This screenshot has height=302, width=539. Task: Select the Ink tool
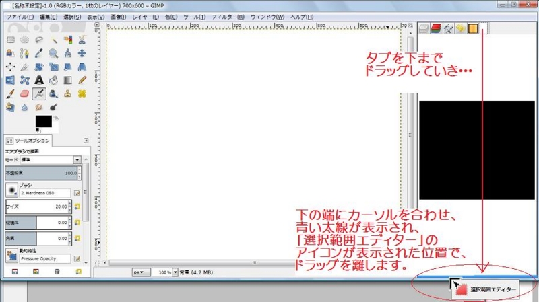53,93
